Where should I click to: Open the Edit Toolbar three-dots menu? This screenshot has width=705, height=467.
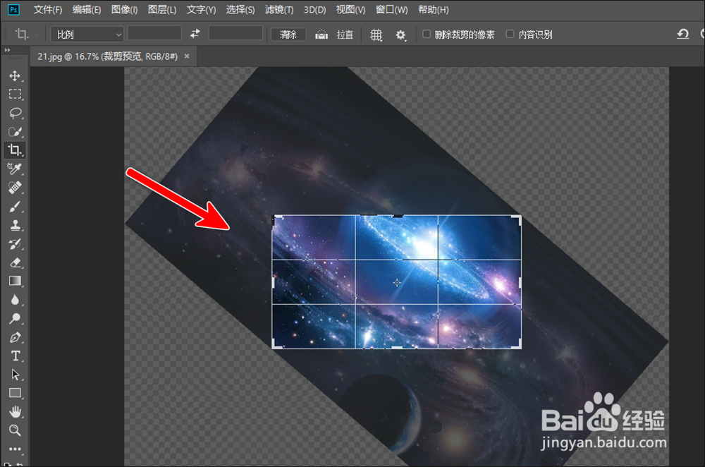[15, 449]
